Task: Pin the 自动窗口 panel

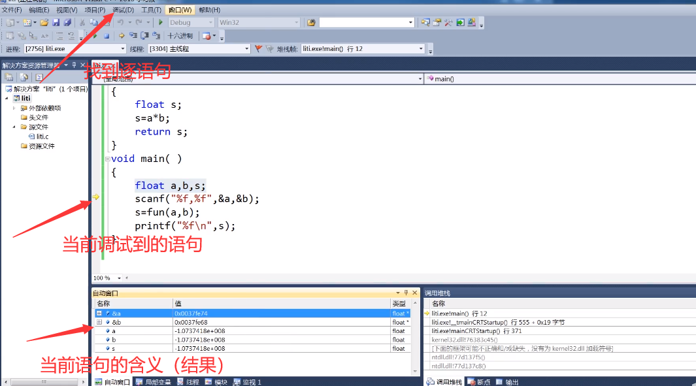Action: (406, 293)
